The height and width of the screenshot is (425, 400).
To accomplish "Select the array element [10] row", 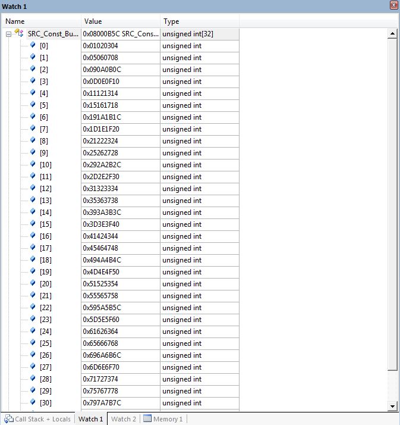I will point(45,165).
